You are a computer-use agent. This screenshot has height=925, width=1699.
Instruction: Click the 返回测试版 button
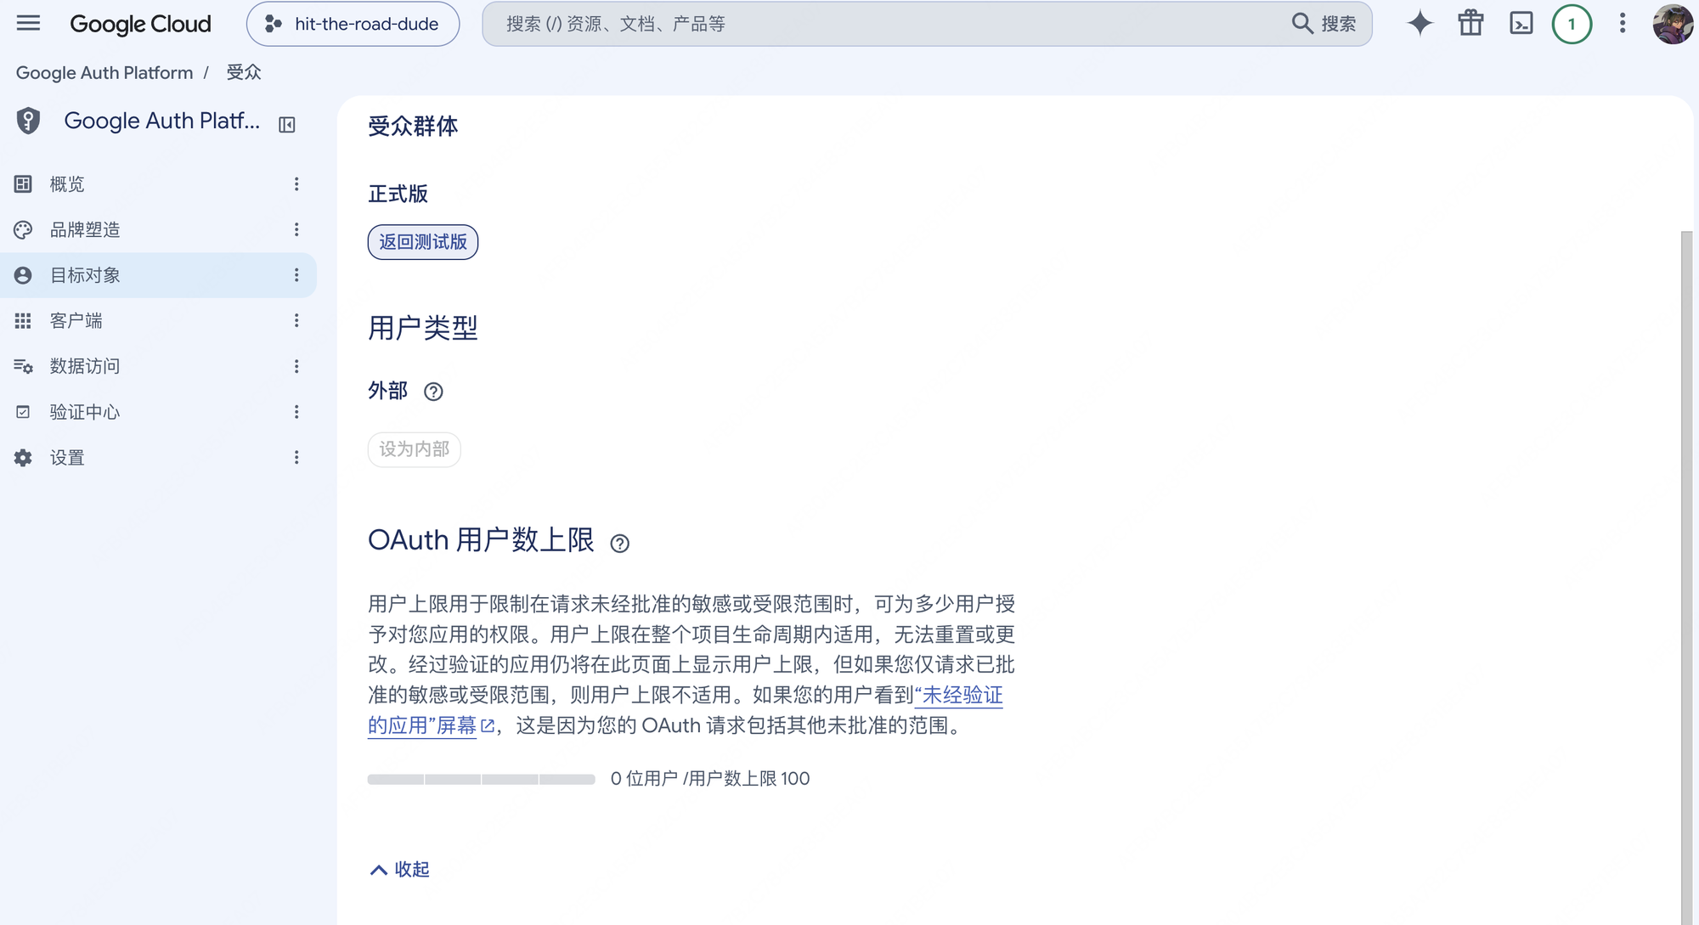tap(423, 242)
